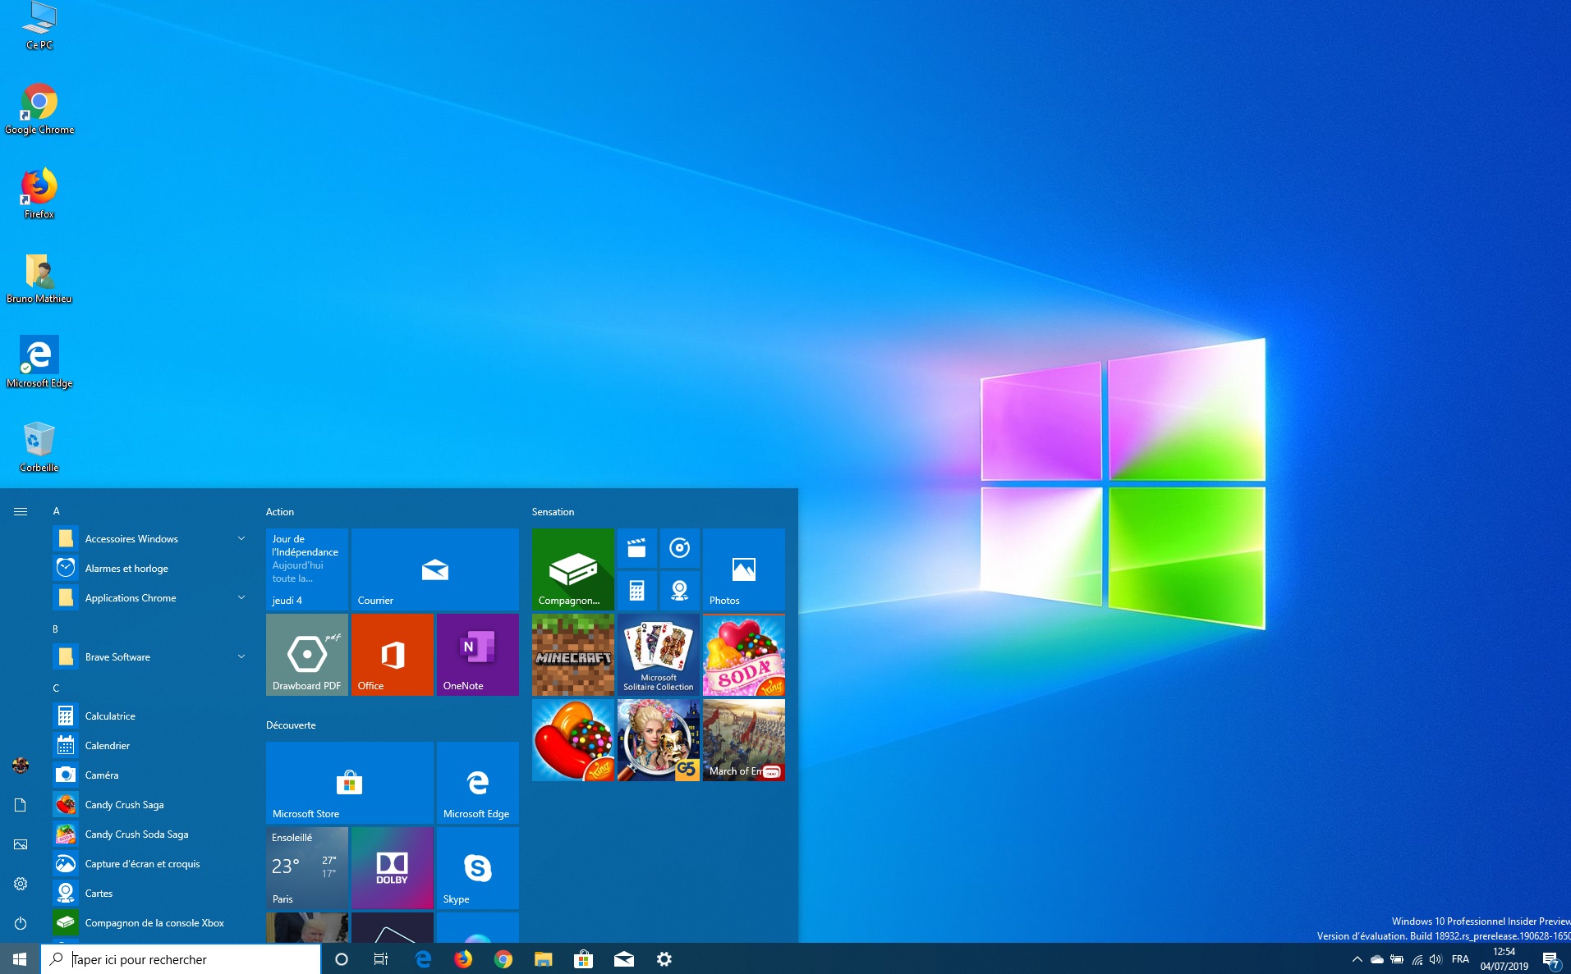
Task: Open Pictures from Start sidebar
Action: pos(21,844)
